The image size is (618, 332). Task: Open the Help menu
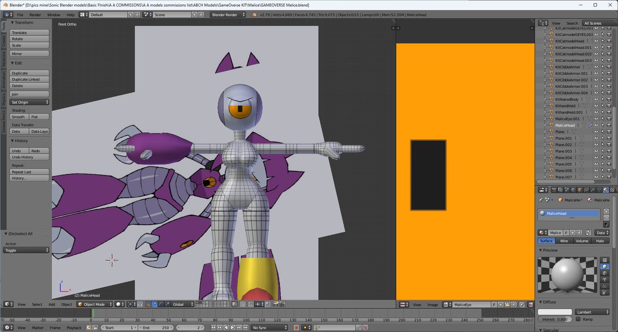pyautogui.click(x=71, y=15)
